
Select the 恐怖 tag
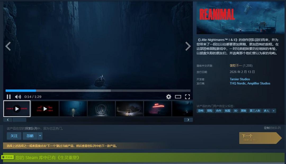point(201,111)
